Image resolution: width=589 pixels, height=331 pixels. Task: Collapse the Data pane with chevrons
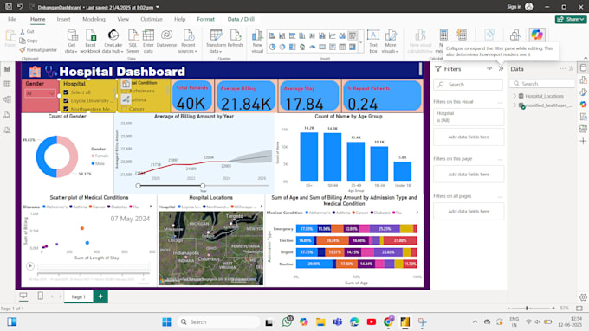572,68
